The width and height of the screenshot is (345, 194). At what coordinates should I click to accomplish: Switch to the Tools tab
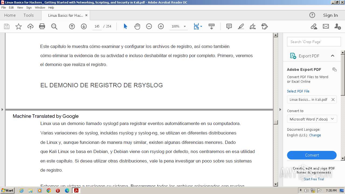pyautogui.click(x=29, y=15)
